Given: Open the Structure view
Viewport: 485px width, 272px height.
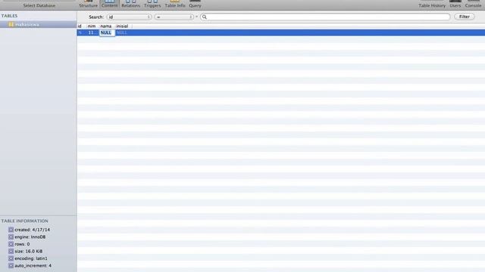Looking at the screenshot, I should tap(88, 4).
